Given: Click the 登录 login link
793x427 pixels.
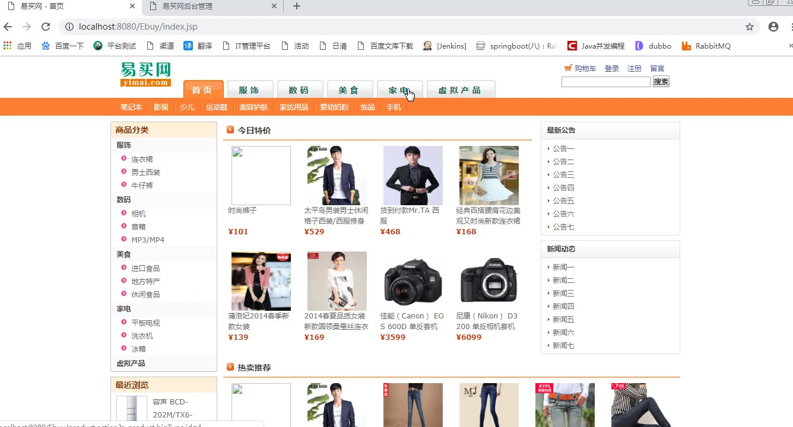Looking at the screenshot, I should point(611,69).
